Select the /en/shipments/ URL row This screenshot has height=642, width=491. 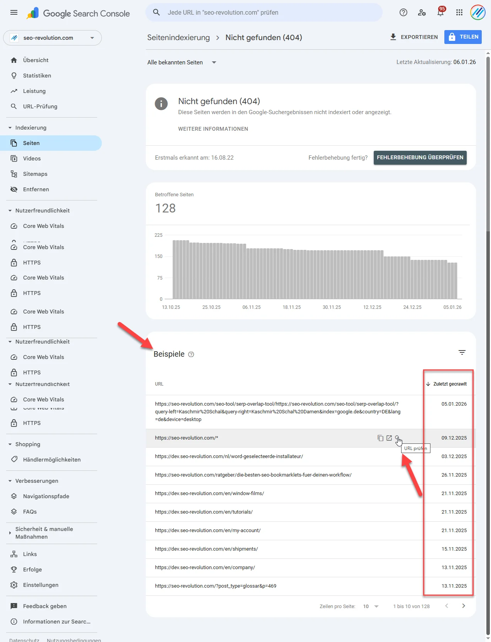(311, 549)
